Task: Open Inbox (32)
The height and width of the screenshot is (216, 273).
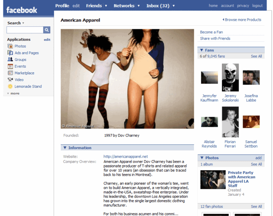Action: pyautogui.click(x=158, y=6)
